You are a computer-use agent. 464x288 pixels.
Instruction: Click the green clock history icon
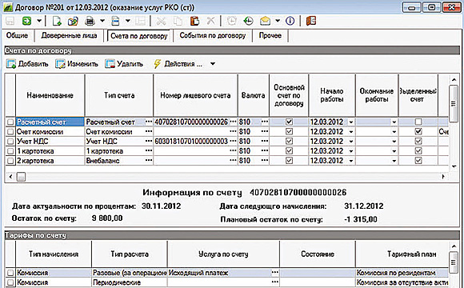point(248,21)
